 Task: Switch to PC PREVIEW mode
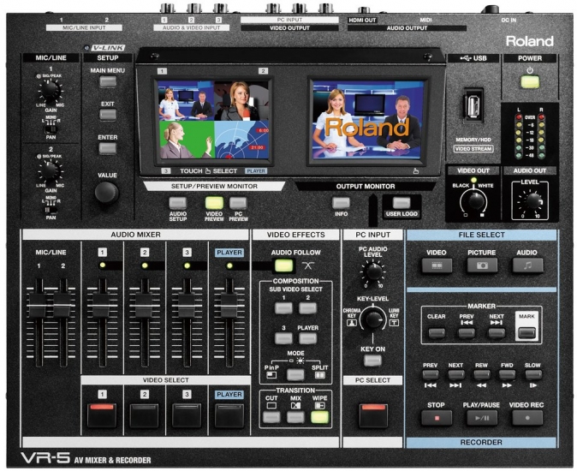coord(238,203)
